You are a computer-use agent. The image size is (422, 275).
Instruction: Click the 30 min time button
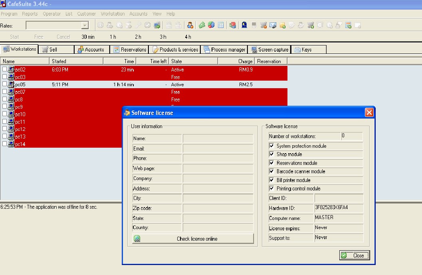coord(88,37)
